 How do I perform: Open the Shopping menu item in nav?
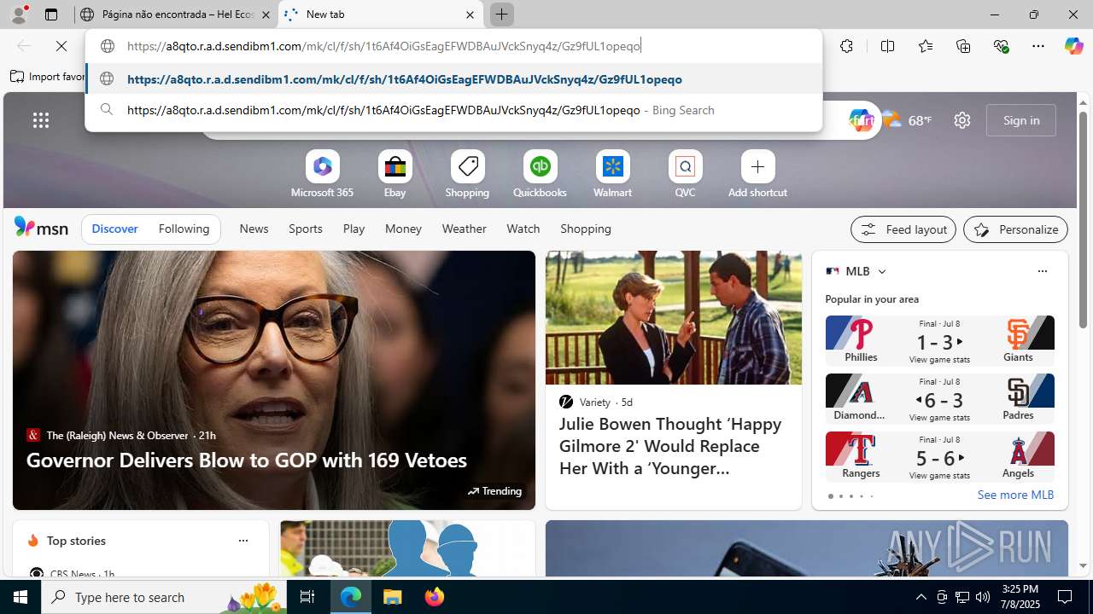point(586,229)
